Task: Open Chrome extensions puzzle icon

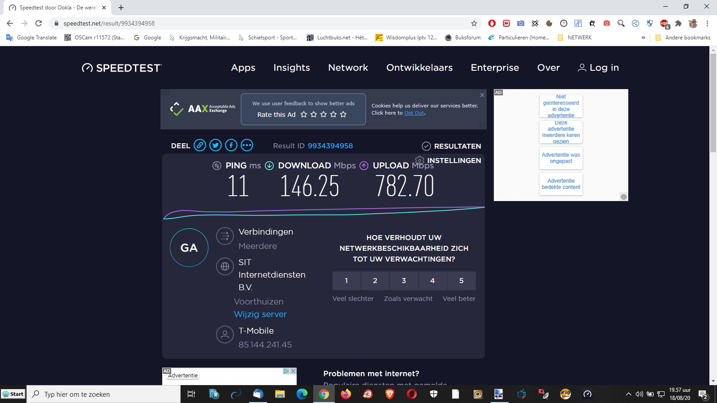Action: (x=678, y=23)
